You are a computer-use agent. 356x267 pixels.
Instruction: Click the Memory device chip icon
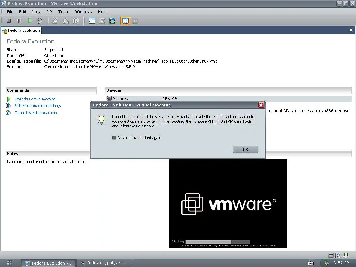pos(109,98)
